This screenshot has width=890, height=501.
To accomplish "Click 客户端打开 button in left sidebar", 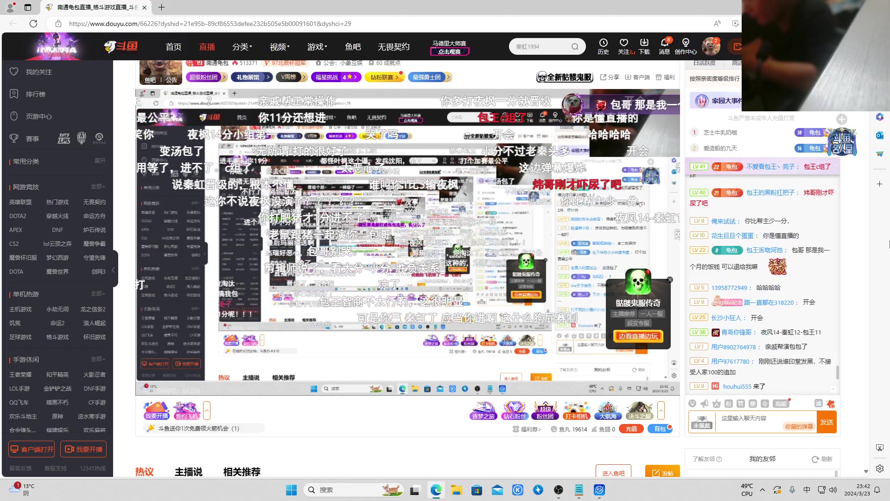I will (32, 450).
